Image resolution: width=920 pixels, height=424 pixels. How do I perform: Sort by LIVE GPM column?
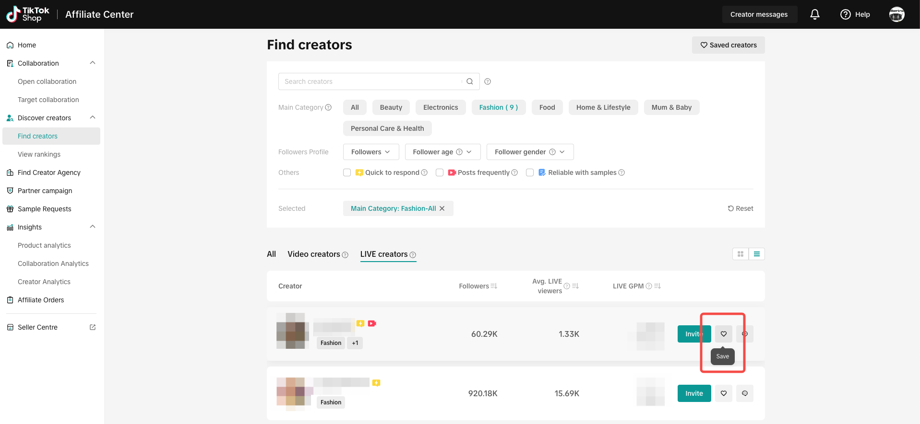657,286
